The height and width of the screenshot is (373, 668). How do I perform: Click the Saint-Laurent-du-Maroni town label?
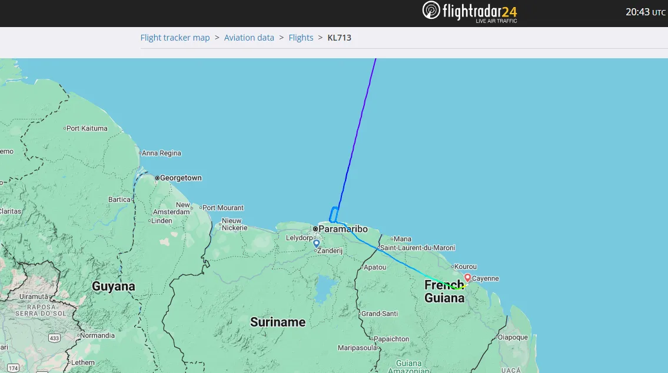[417, 248]
